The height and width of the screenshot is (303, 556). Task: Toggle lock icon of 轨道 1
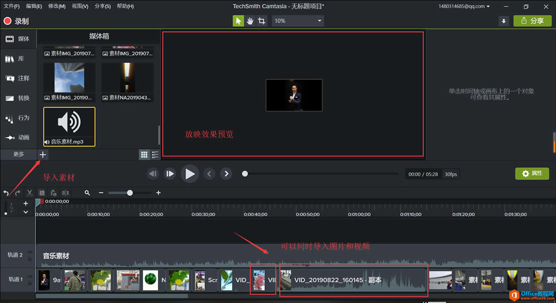click(30, 283)
